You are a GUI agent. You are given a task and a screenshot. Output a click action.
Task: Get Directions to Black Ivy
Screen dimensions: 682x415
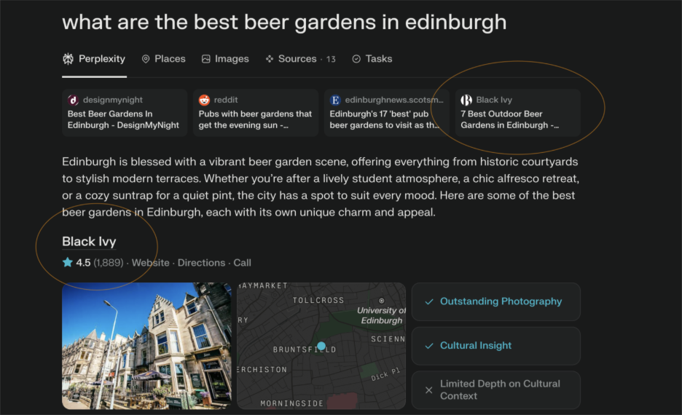(x=201, y=263)
